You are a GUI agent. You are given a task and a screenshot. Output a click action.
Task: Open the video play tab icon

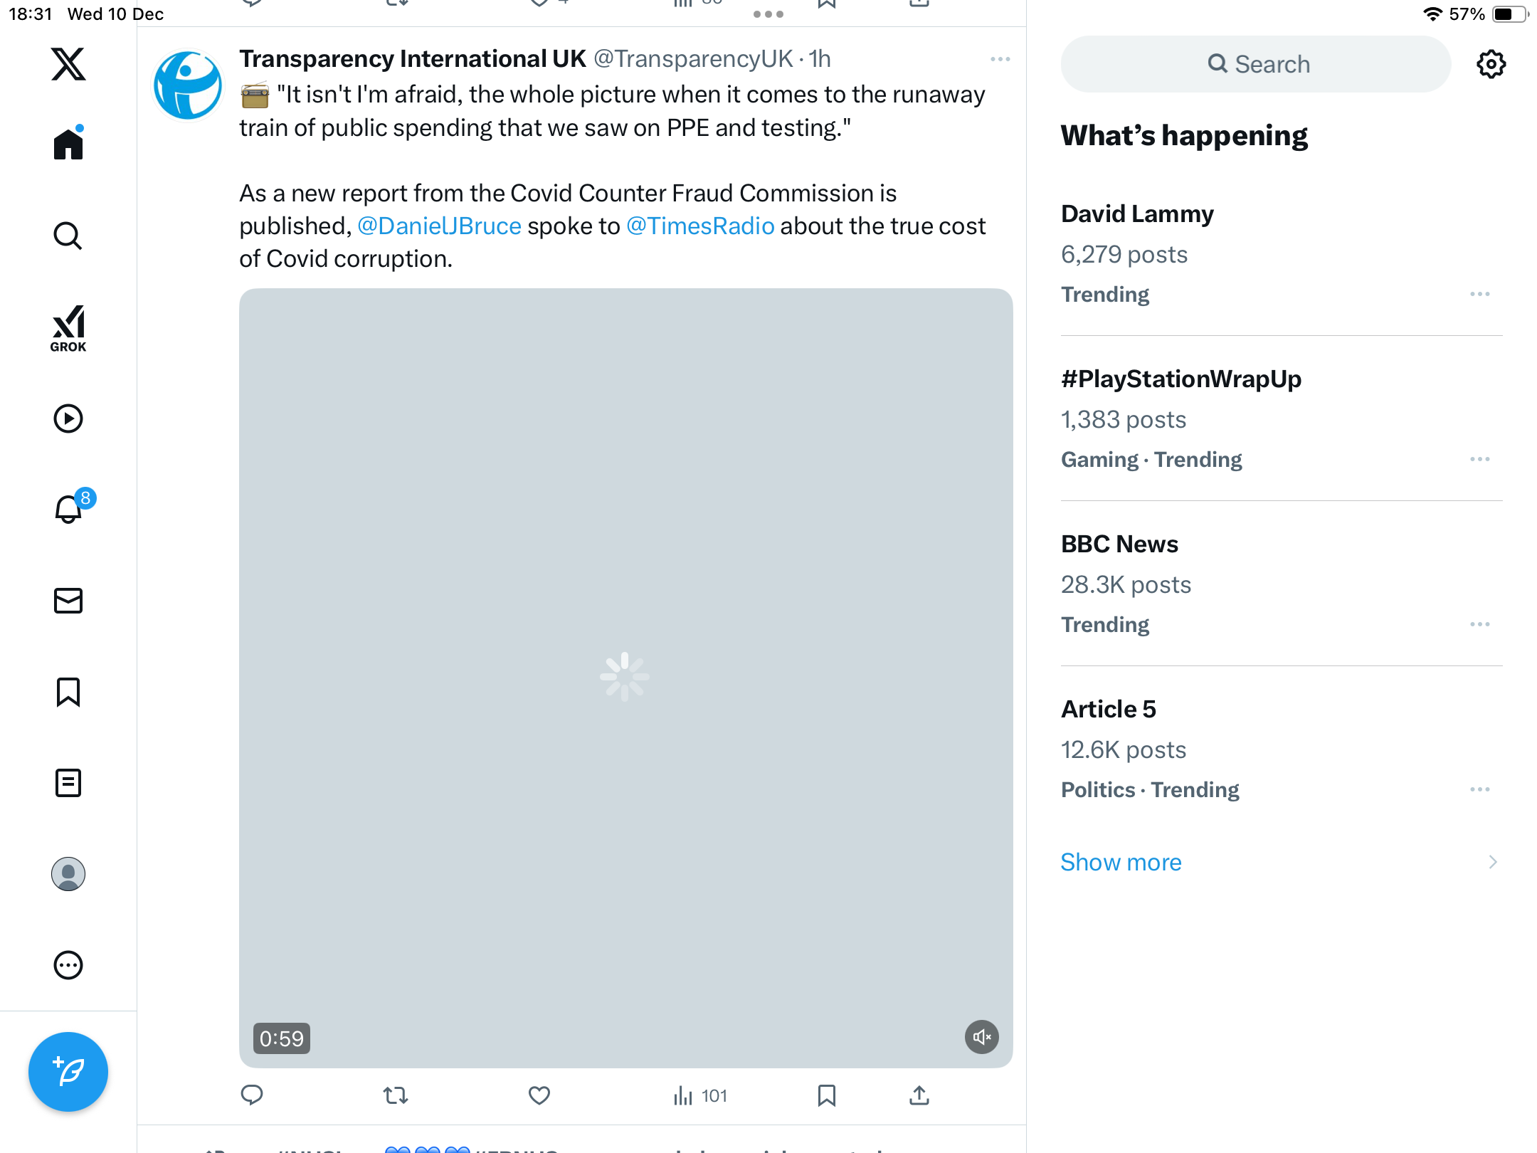coord(68,418)
